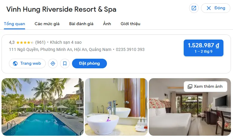233x139 pixels.
Task: Click the X icon beside Đóng
Action: 209,8
